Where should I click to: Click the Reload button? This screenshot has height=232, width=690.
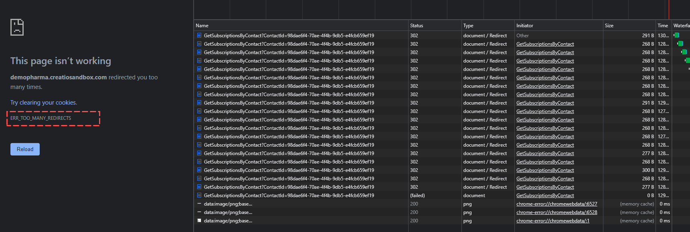coord(25,149)
